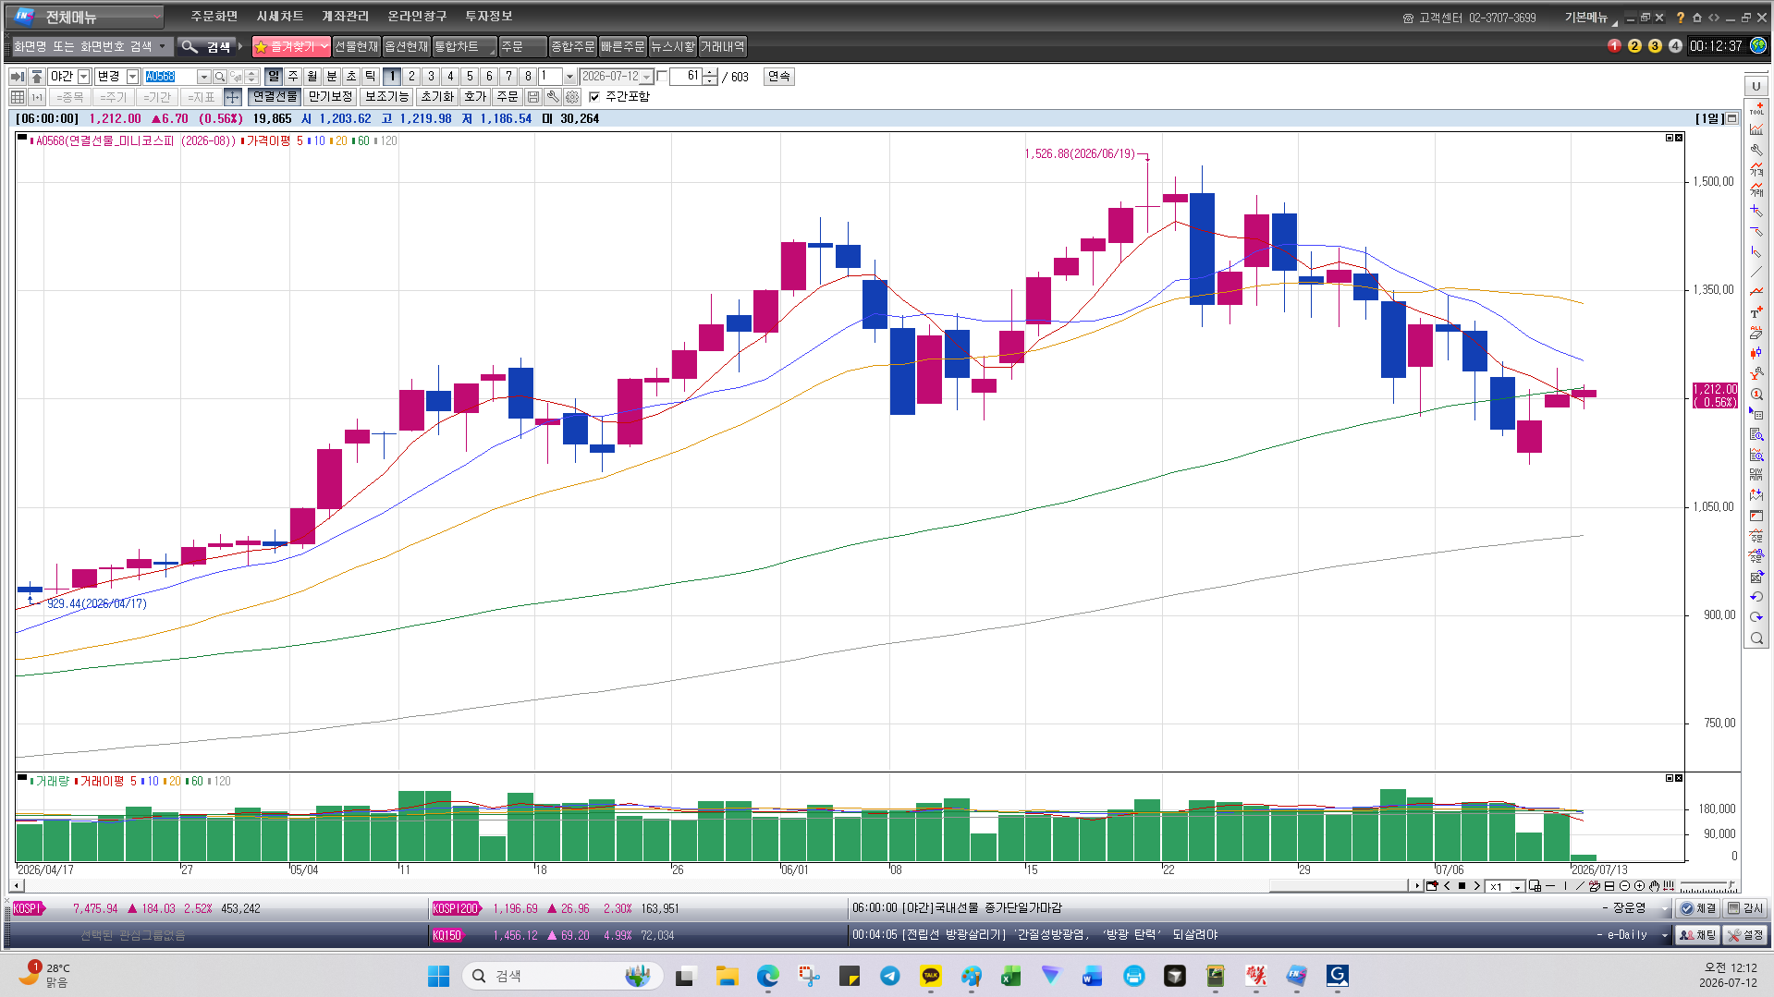Image resolution: width=1774 pixels, height=997 pixels.
Task: Click the 감시 button
Action: pyautogui.click(x=1745, y=909)
